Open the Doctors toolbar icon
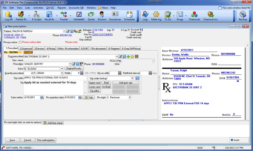The width and height of the screenshot is (253, 151). point(102,16)
